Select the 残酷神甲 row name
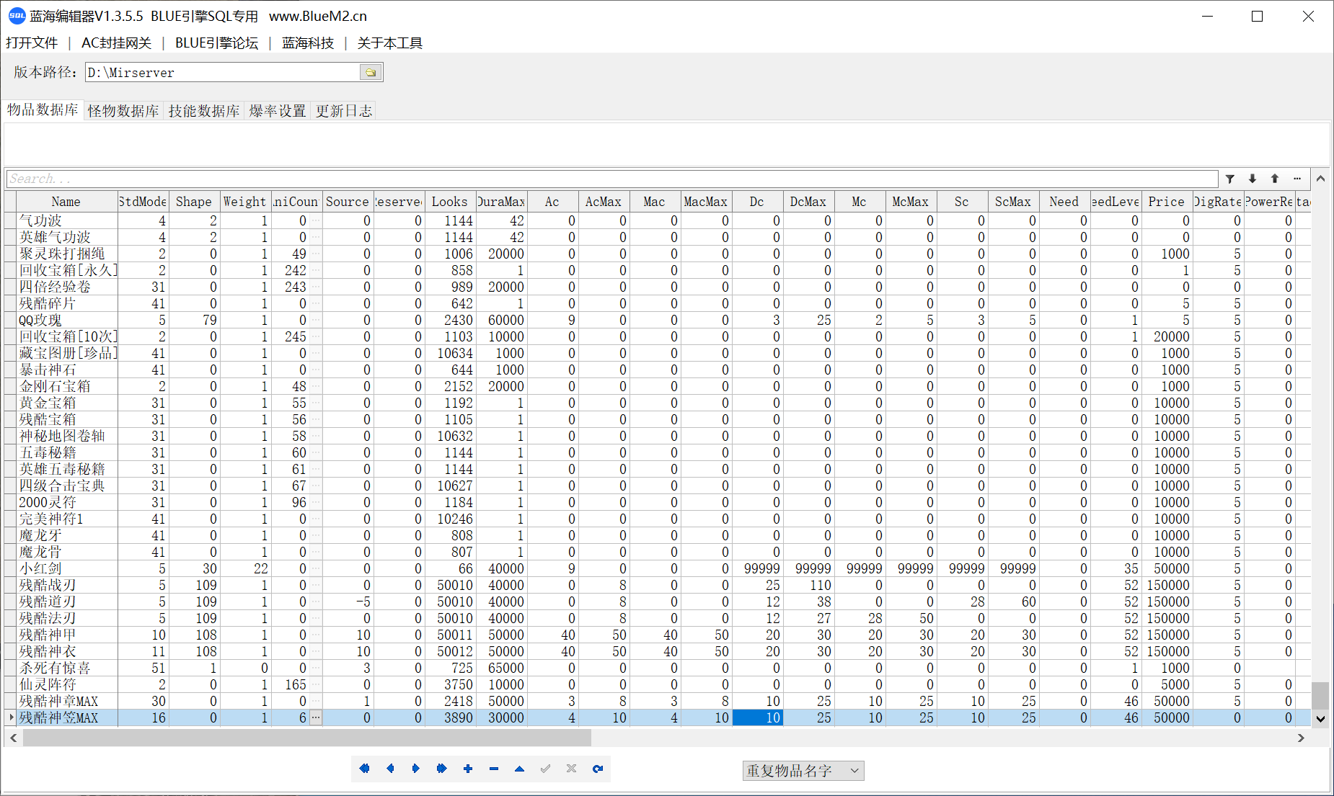The height and width of the screenshot is (796, 1334). coord(47,635)
